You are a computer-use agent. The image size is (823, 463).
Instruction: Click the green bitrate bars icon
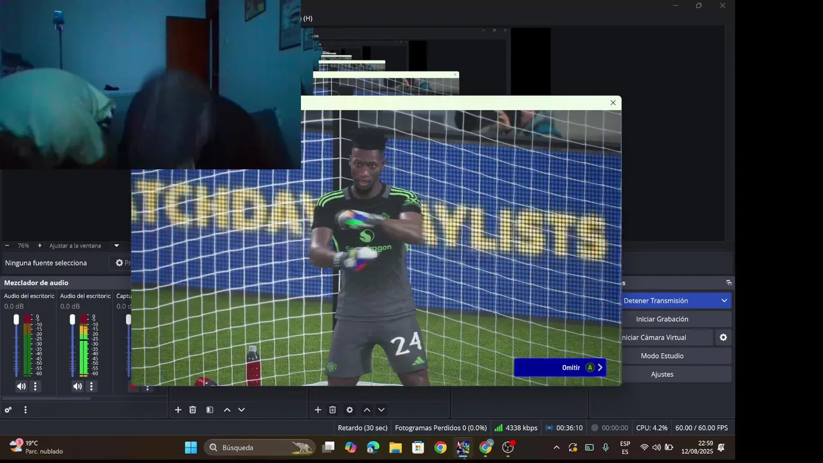pos(498,428)
